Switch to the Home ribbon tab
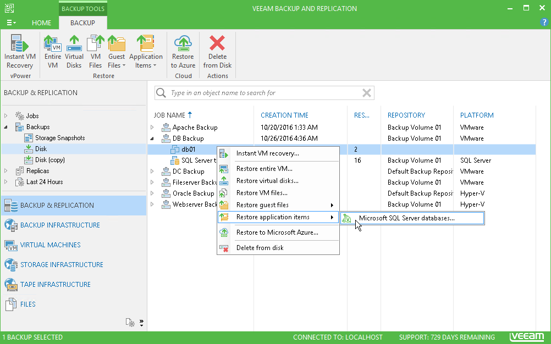551x344 pixels. coord(41,23)
